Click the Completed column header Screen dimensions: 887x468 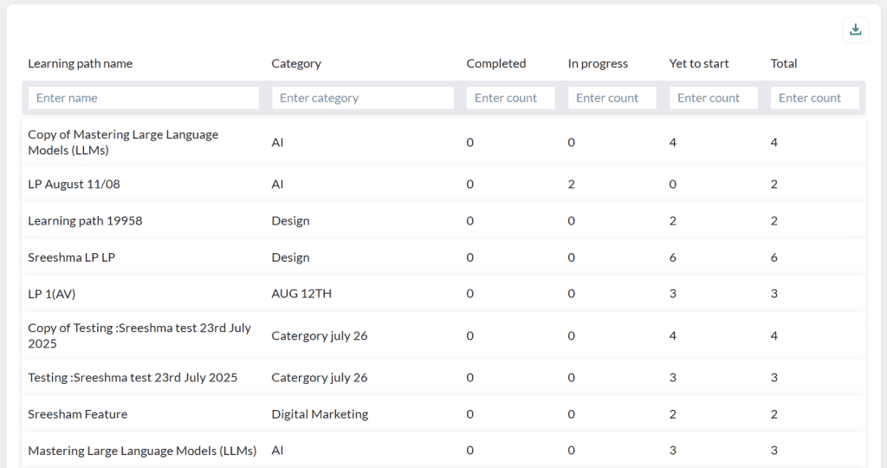[x=496, y=63]
